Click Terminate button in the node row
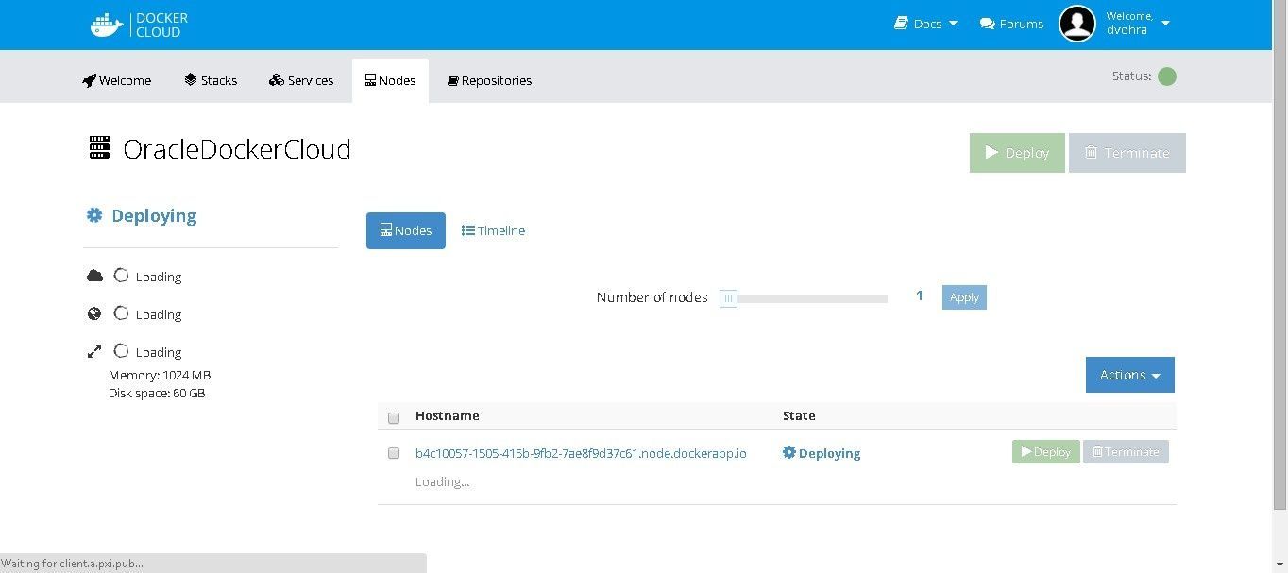Screen dimensions: 1288x573 point(1126,452)
